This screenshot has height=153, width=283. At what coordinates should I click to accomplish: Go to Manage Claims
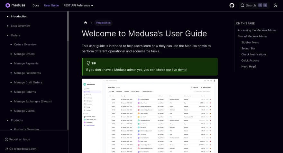pos(24,111)
